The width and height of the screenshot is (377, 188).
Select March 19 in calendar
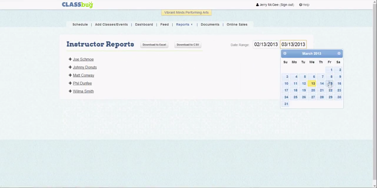303,90
